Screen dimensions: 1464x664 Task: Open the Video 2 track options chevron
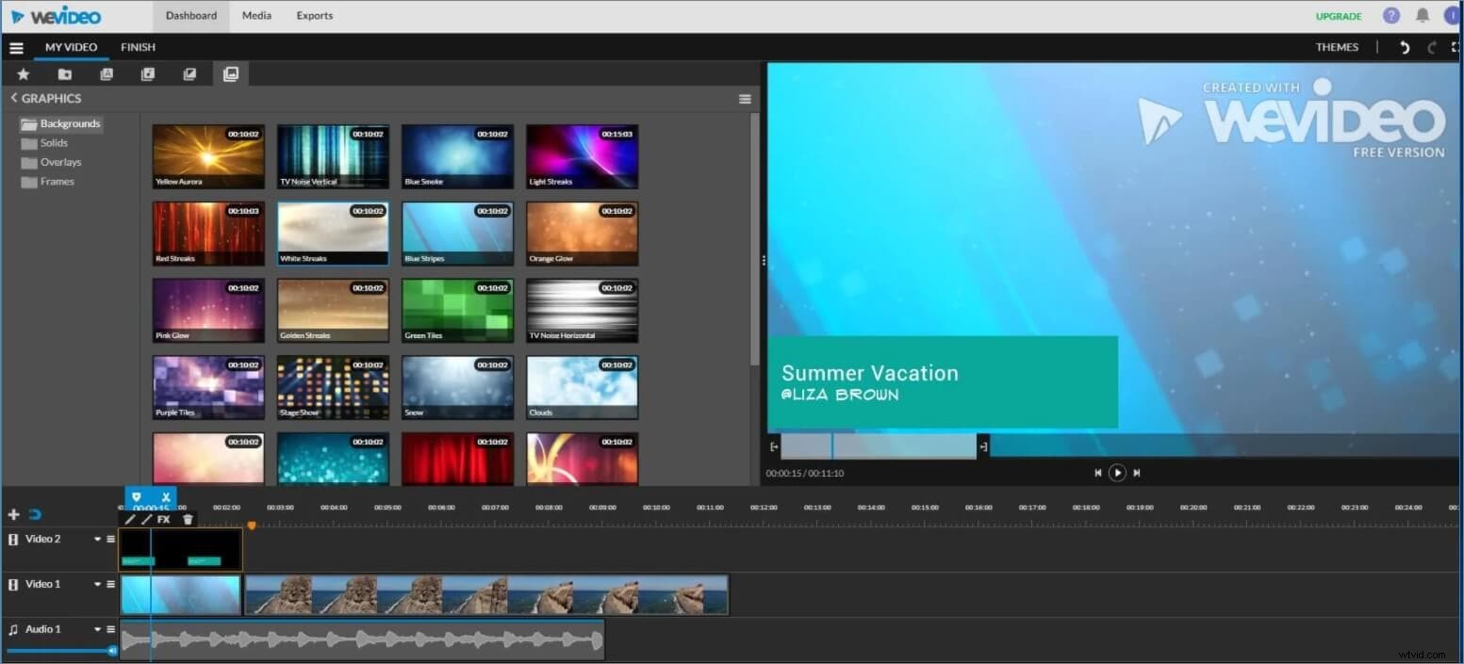pyautogui.click(x=95, y=539)
